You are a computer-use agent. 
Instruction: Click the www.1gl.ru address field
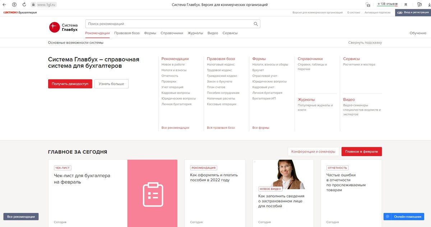[47, 5]
